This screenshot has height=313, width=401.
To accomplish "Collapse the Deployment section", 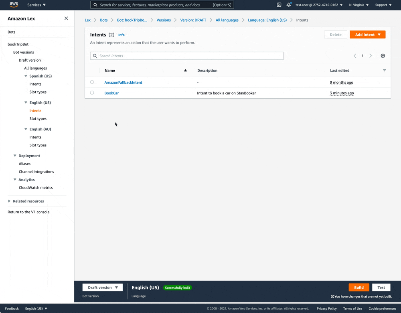I will 15,155.
